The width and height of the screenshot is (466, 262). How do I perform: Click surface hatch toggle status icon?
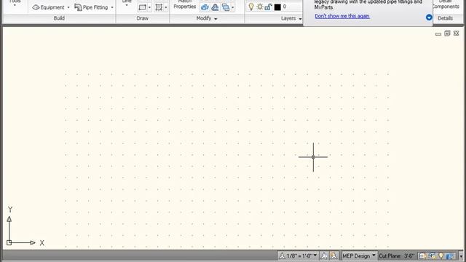[x=422, y=255]
